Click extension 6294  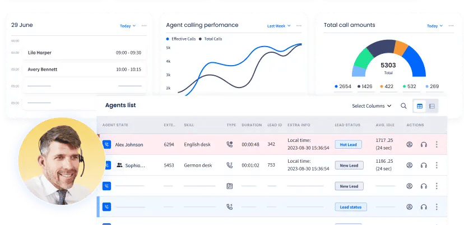(x=169, y=145)
